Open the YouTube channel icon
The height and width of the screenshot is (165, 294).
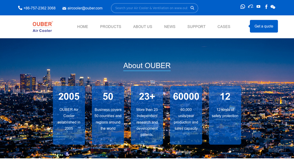point(258,7)
